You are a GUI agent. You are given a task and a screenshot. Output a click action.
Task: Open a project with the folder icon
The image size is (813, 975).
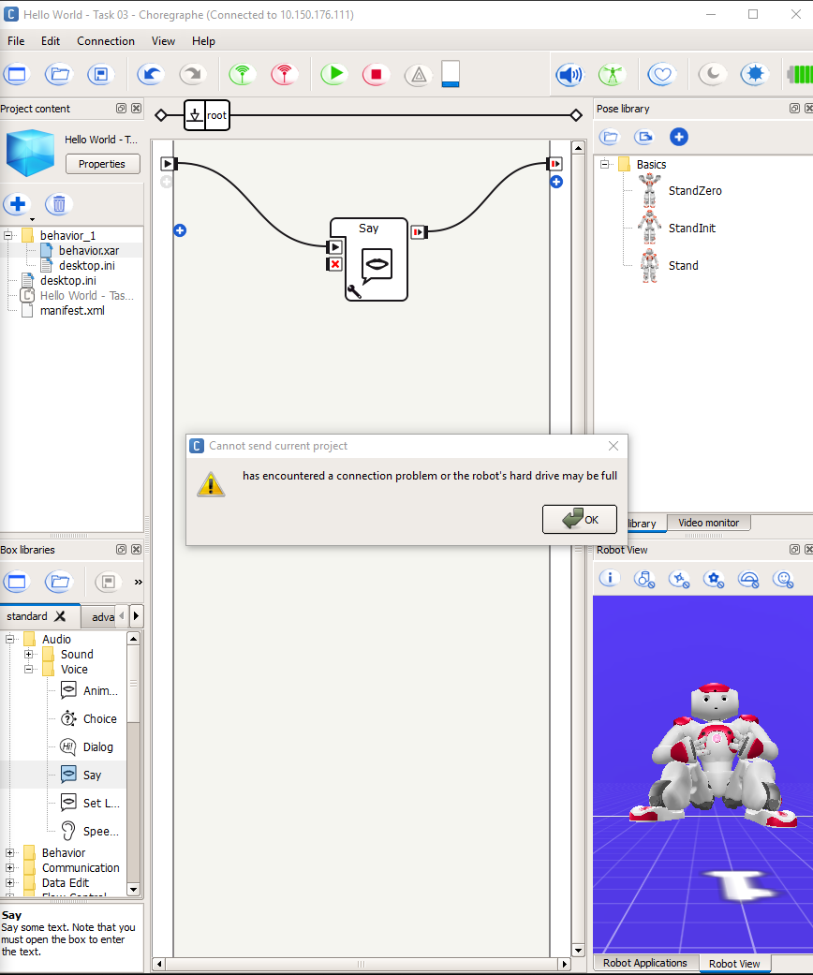click(59, 75)
